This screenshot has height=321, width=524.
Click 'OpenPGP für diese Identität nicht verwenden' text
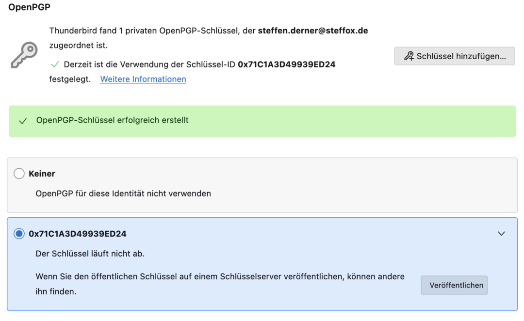click(123, 193)
